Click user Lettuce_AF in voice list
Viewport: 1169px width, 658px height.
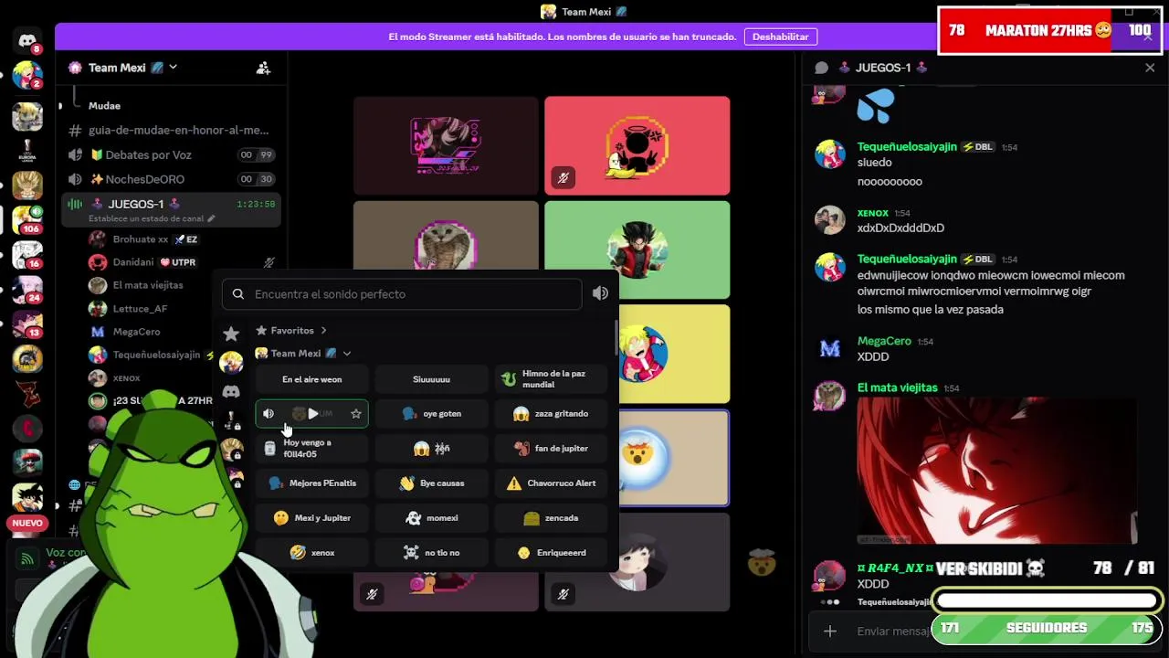pos(139,308)
